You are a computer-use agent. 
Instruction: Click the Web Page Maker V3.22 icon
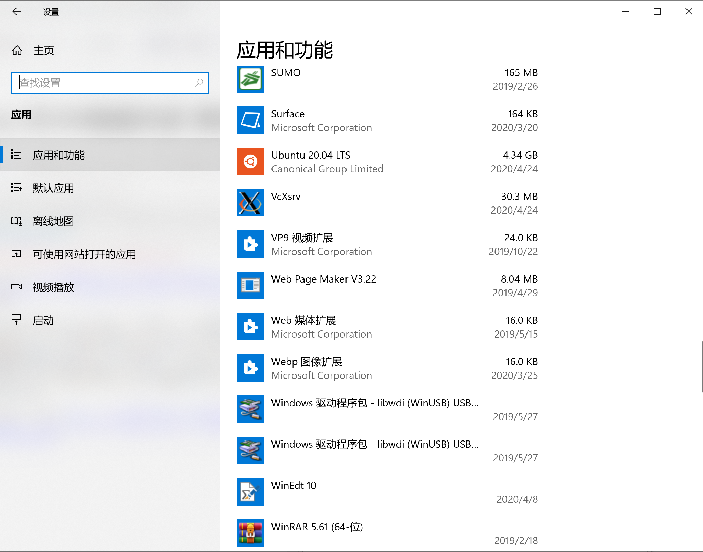(251, 285)
